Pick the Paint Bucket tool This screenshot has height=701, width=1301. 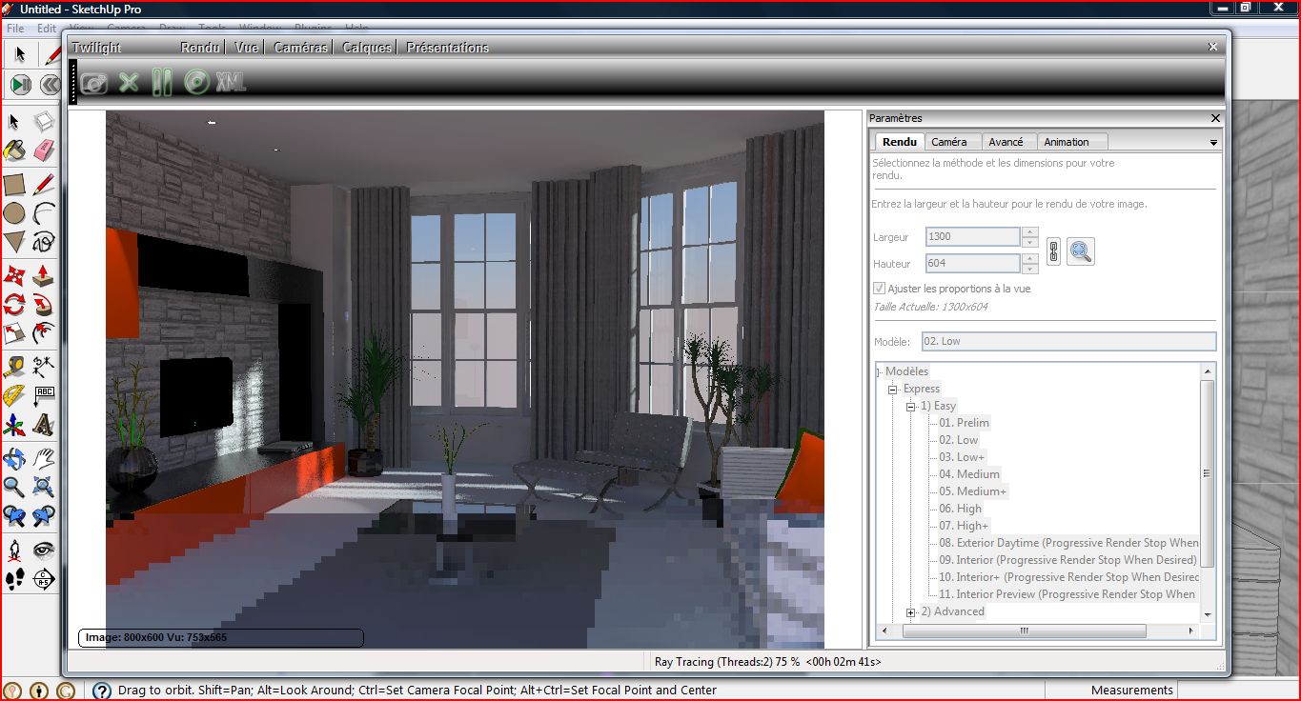point(14,150)
